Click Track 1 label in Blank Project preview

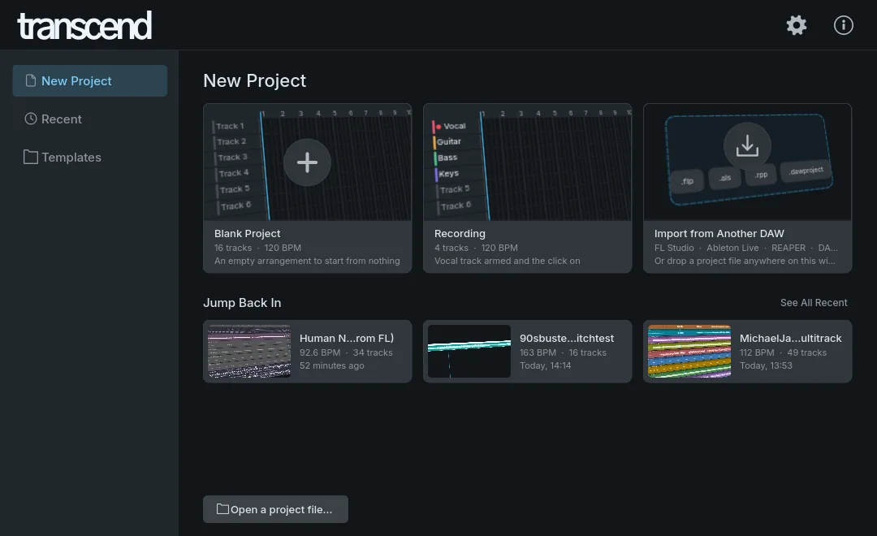click(230, 126)
